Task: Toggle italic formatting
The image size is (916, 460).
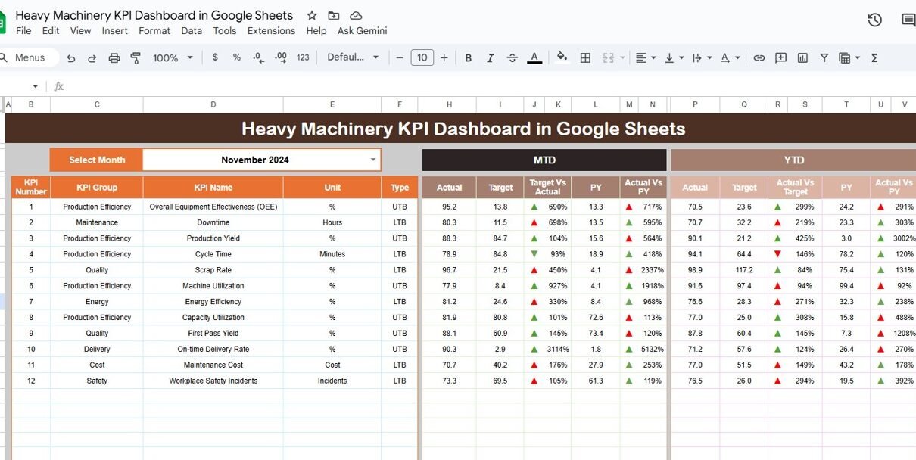Action: pyautogui.click(x=490, y=58)
